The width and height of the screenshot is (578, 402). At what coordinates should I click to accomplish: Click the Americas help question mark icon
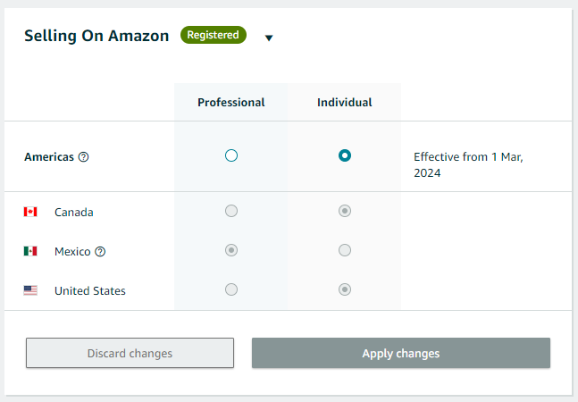click(x=84, y=157)
